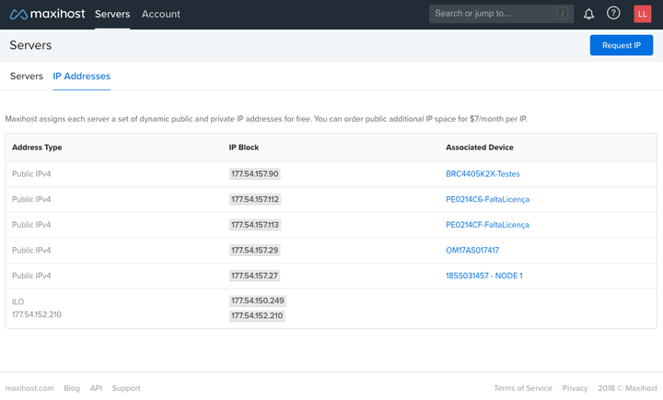
Task: Open the notifications bell
Action: 589,14
